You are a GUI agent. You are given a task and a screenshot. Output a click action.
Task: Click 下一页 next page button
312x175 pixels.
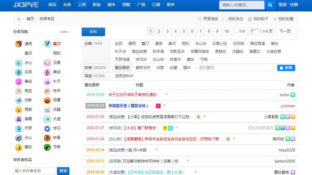point(287,32)
